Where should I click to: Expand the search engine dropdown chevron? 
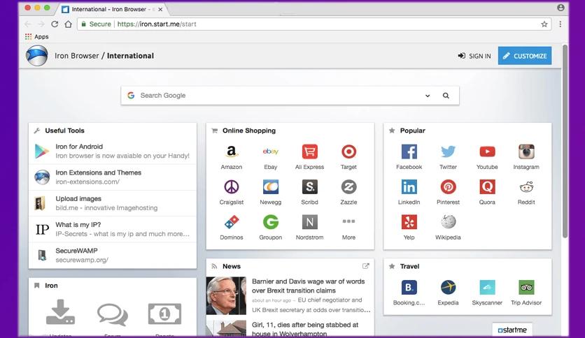428,96
